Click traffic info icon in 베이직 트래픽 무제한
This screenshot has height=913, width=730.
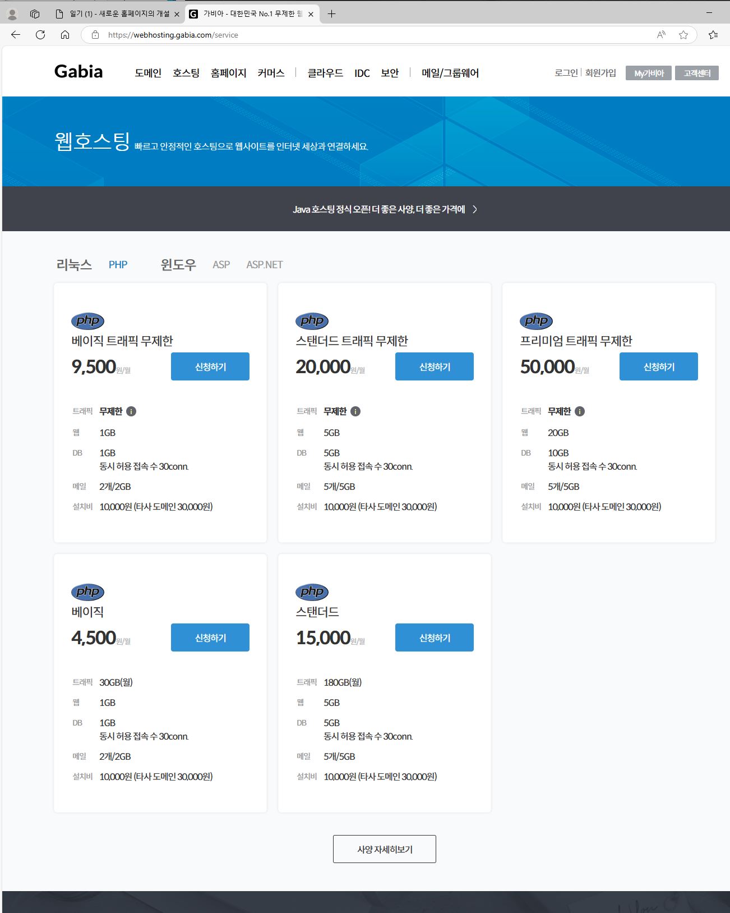[x=131, y=411]
